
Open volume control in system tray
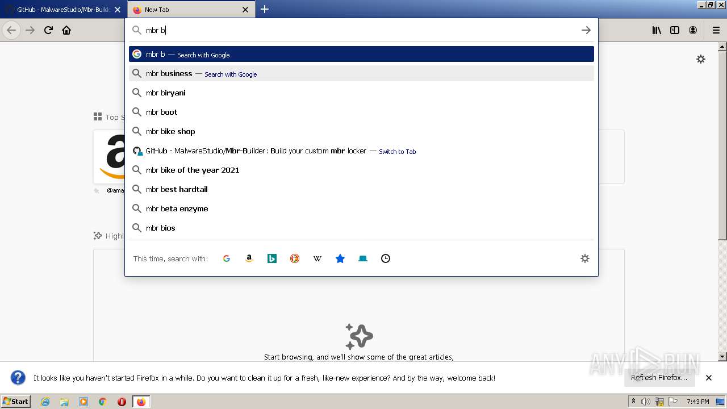646,402
